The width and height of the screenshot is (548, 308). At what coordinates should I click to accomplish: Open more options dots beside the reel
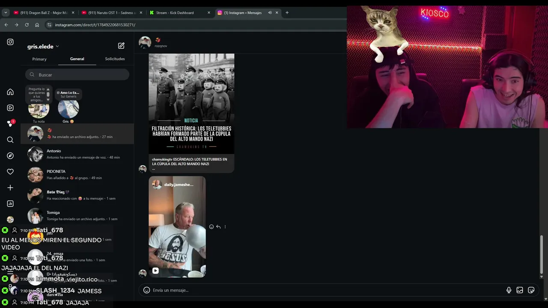pyautogui.click(x=225, y=227)
